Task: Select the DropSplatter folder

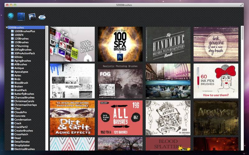Action: pyautogui.click(x=21, y=145)
